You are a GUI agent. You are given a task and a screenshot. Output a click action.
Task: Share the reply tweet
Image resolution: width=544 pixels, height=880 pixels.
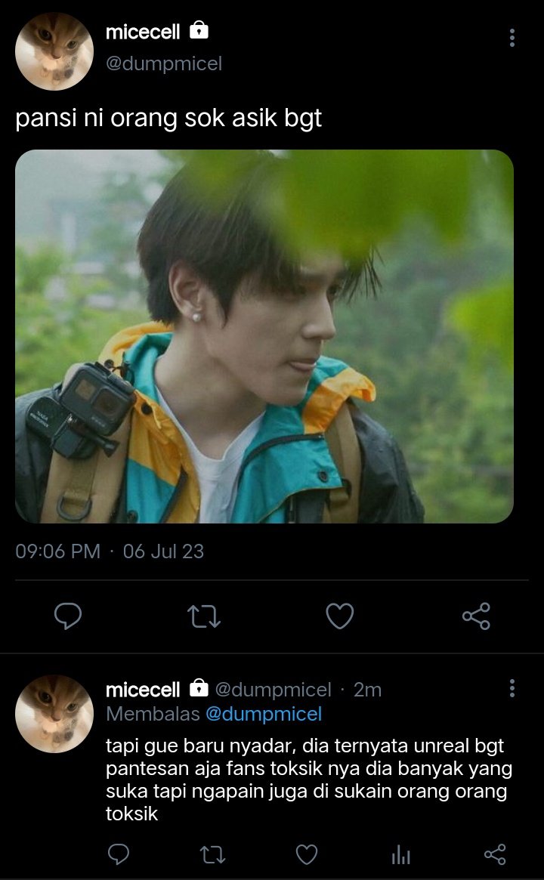(495, 855)
